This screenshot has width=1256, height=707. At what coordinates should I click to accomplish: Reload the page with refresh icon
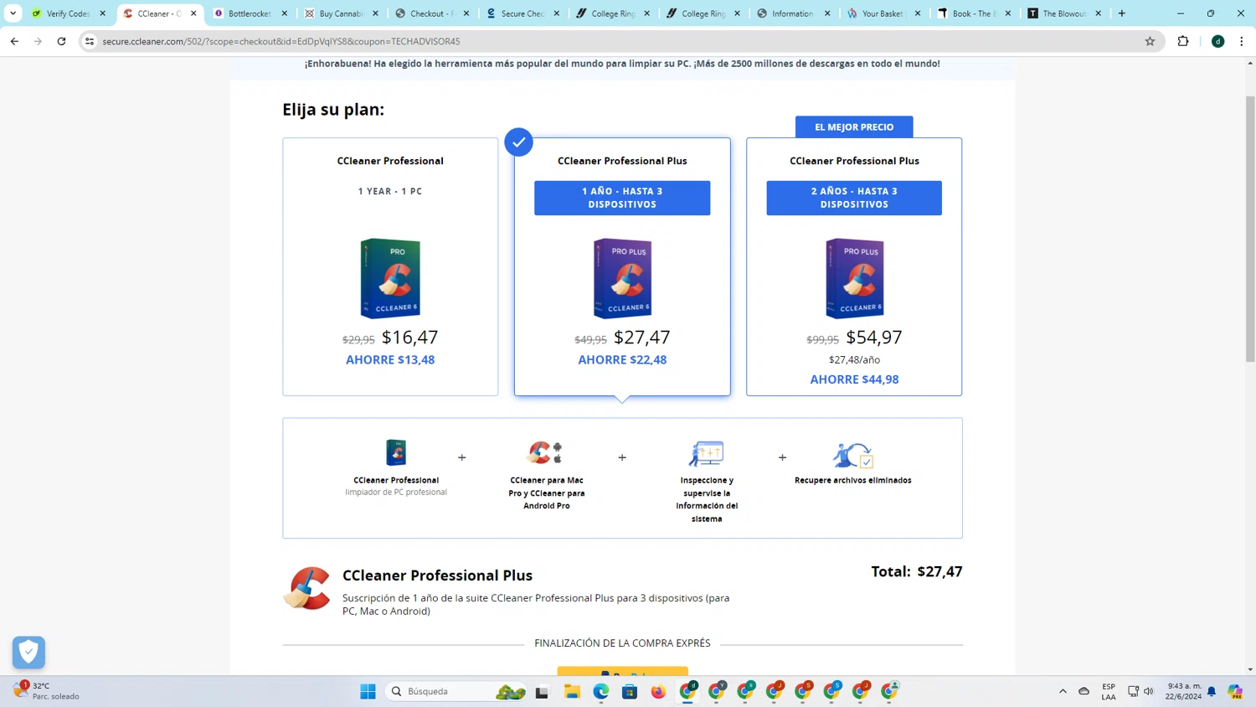coord(61,41)
